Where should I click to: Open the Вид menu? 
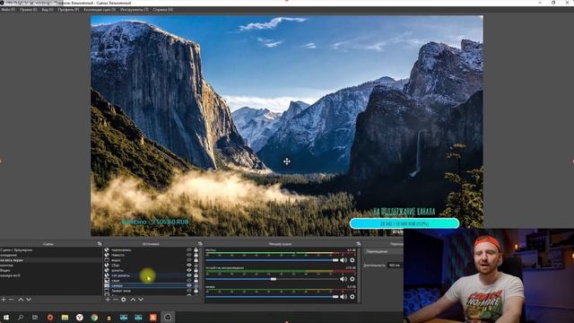coord(48,10)
